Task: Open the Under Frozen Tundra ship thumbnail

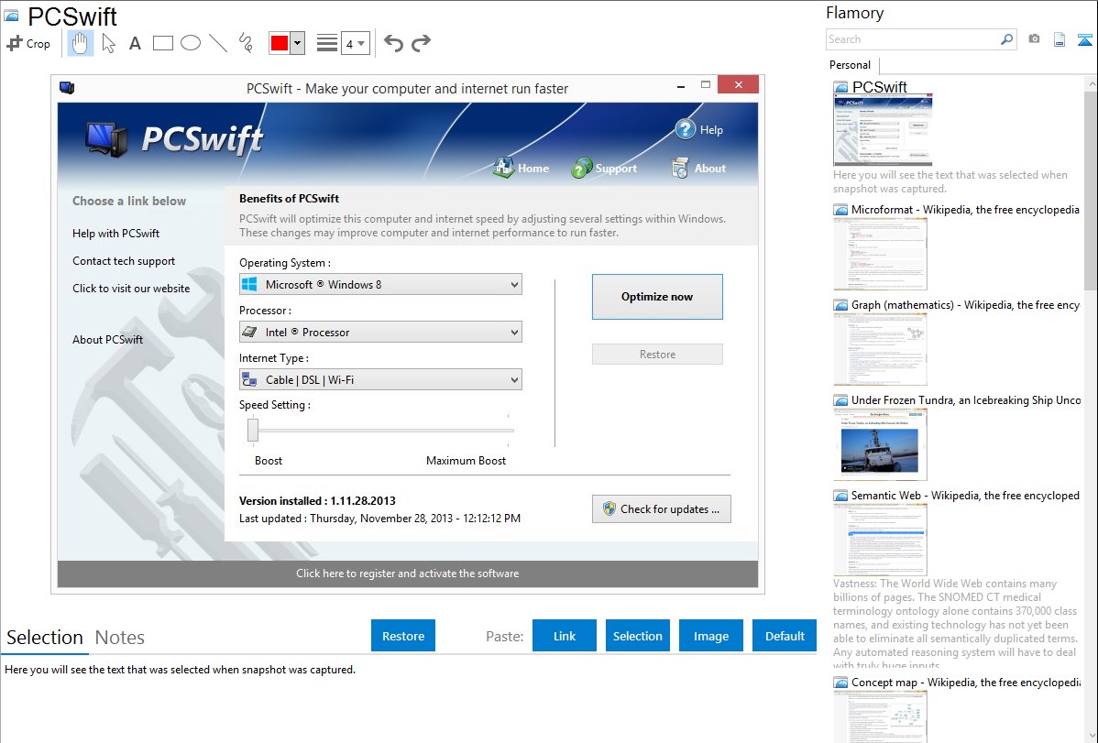Action: point(880,444)
